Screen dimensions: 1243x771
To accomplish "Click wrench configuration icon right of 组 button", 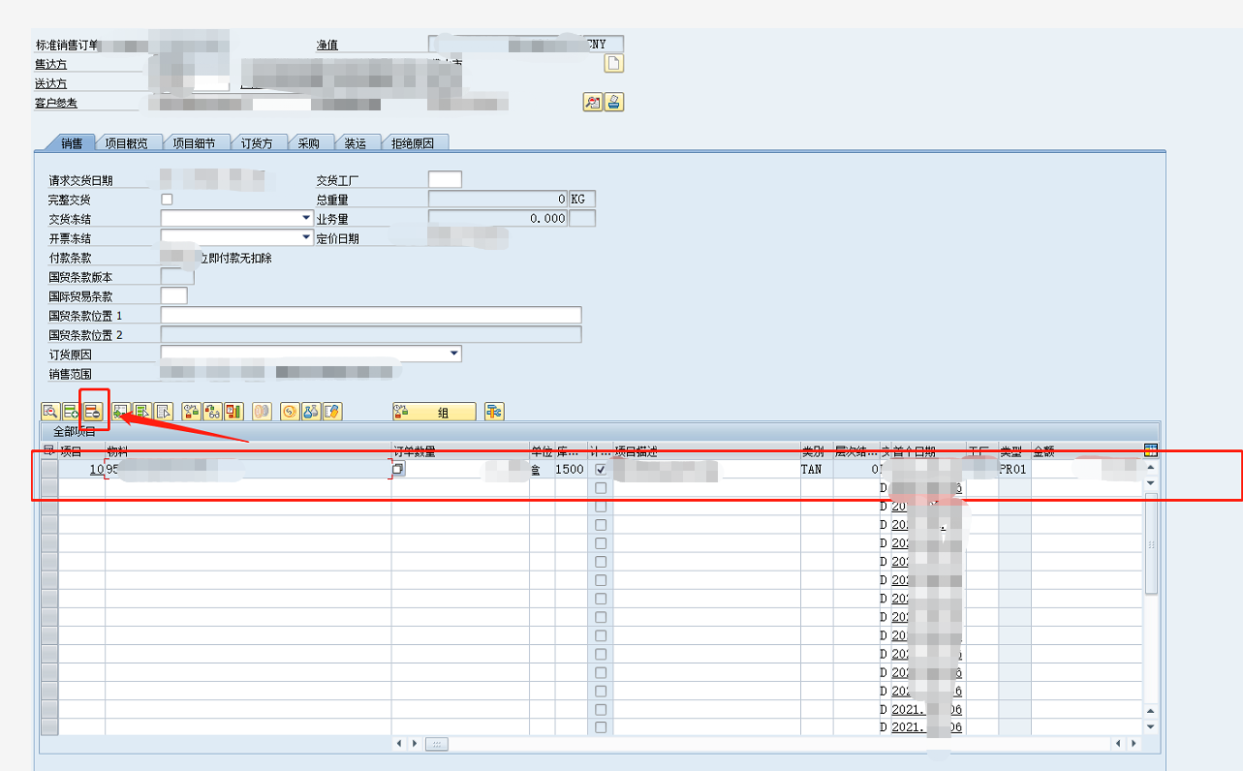I will click(494, 412).
